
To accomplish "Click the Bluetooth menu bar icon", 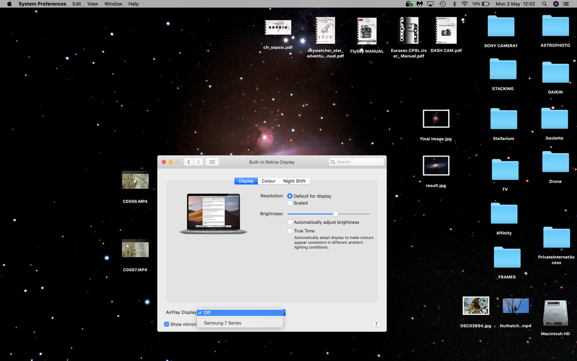I will pyautogui.click(x=454, y=4).
